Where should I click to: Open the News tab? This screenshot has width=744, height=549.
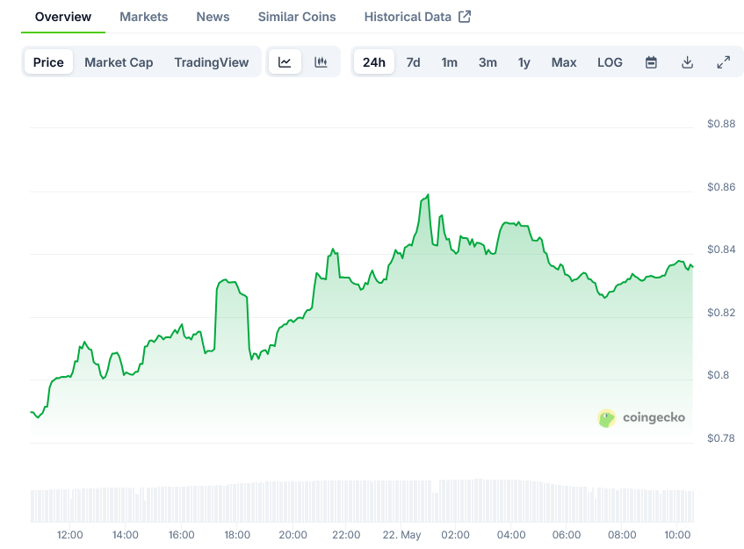(213, 17)
